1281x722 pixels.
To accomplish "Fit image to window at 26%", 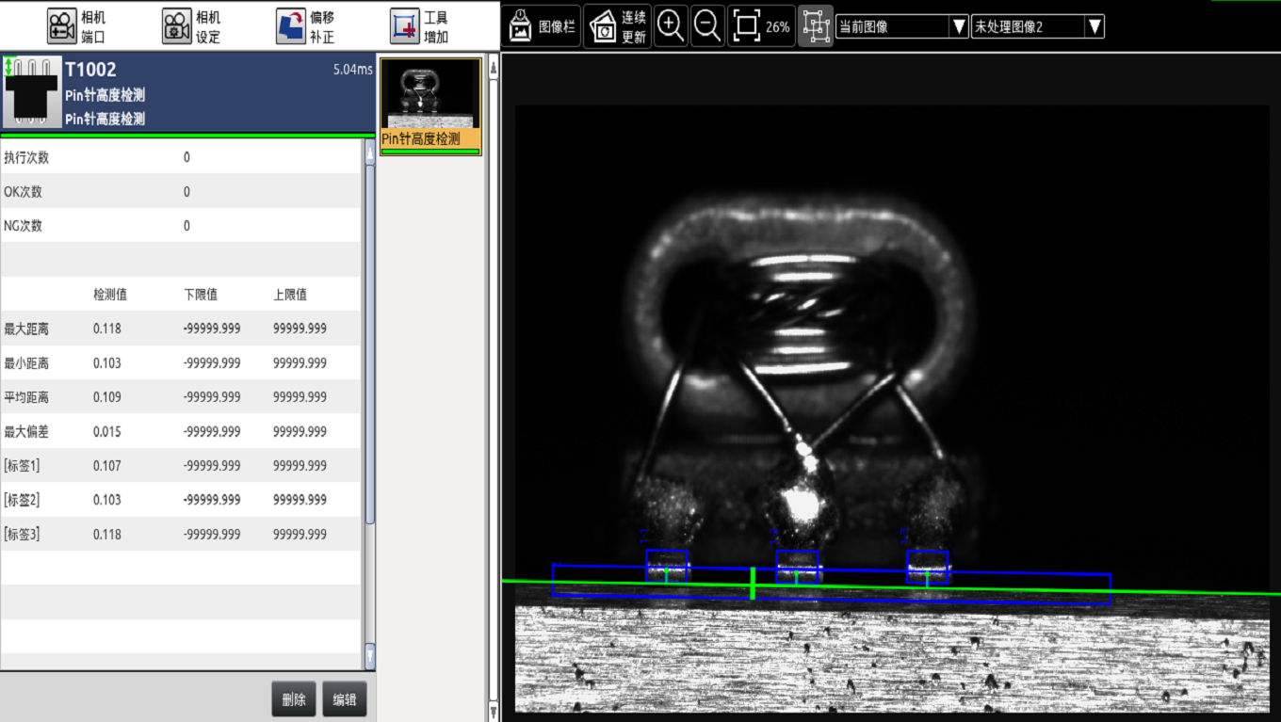I will coord(761,26).
